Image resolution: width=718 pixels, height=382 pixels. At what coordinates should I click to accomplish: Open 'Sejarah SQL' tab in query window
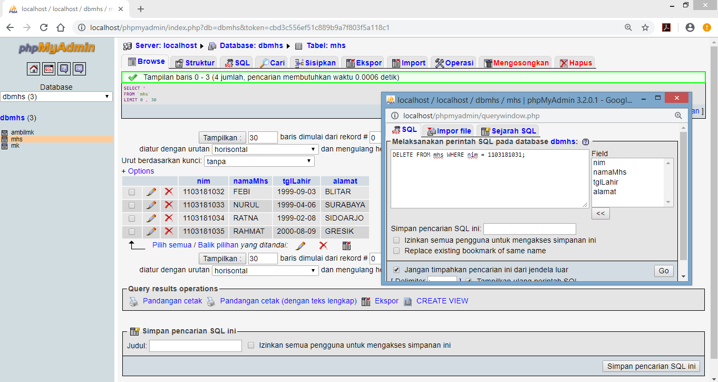click(509, 131)
